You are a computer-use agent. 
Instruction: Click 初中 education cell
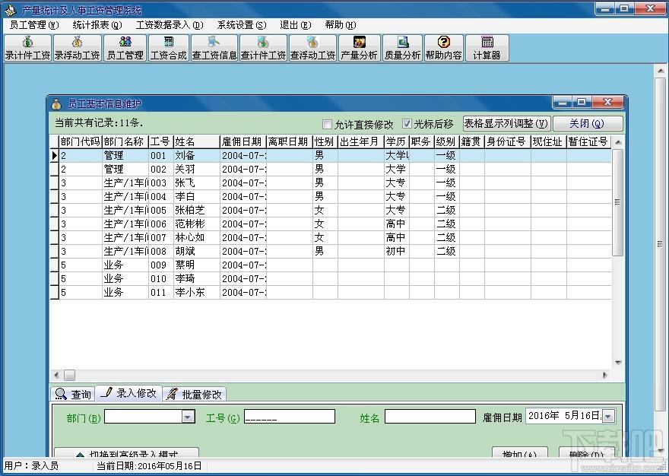coord(396,251)
